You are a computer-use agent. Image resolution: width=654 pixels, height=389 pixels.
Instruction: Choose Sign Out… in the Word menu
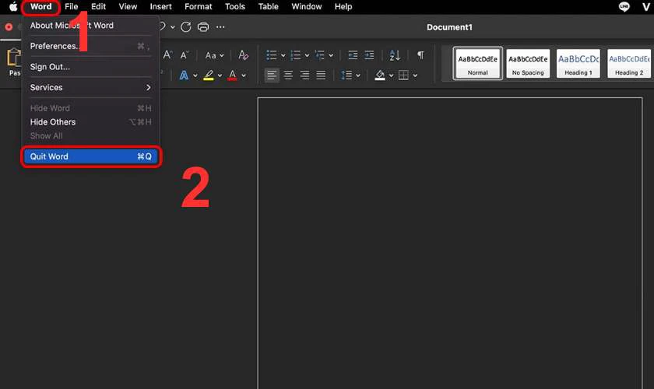[x=90, y=67]
